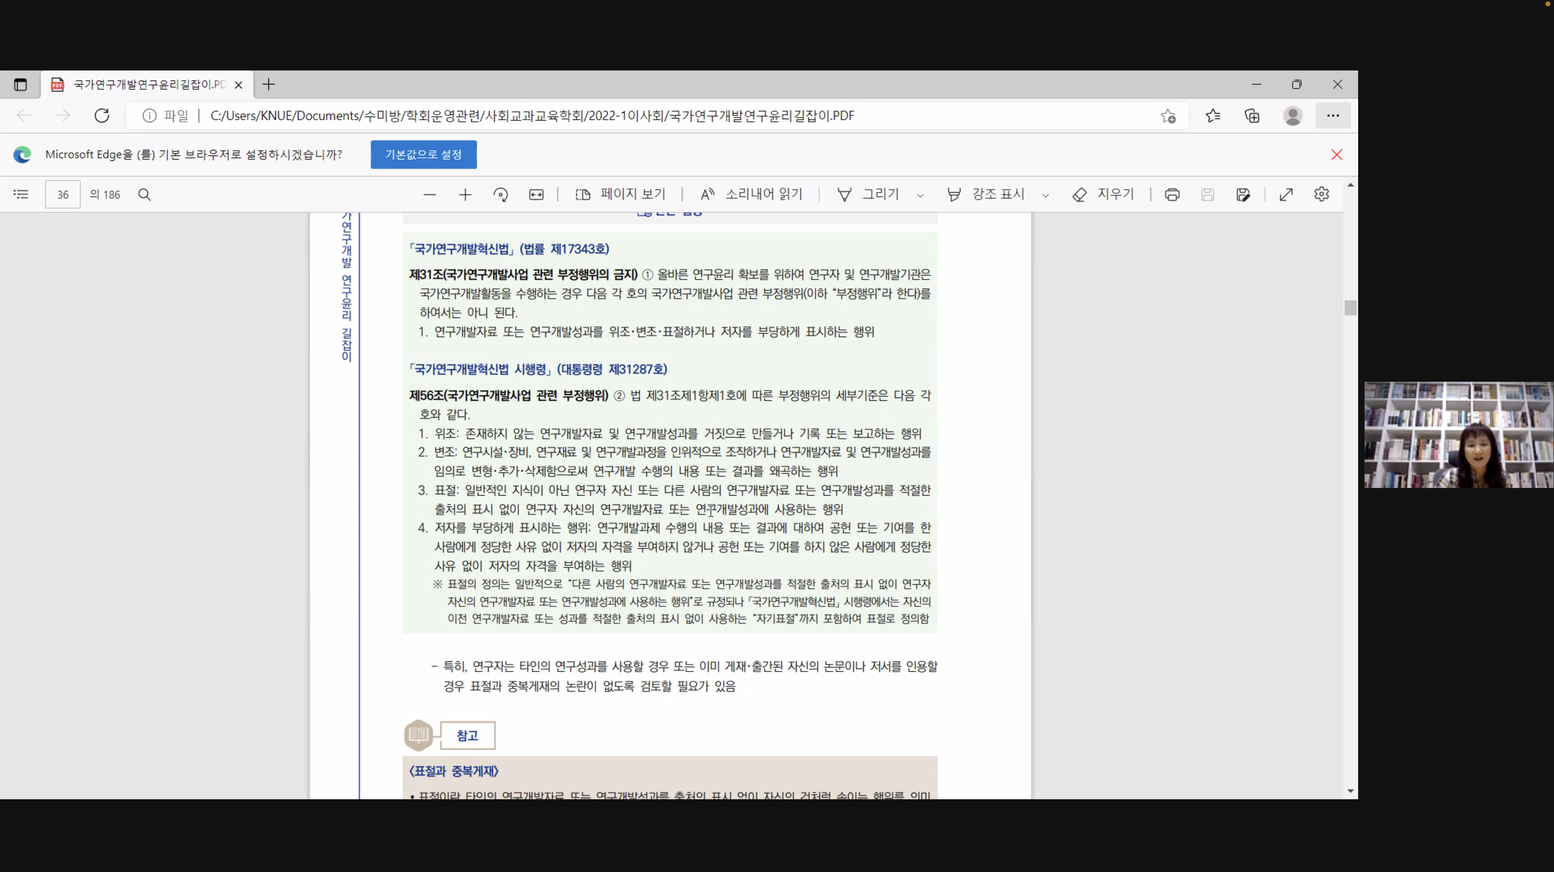Open a new browser tab
Image resolution: width=1554 pixels, height=872 pixels.
[268, 84]
